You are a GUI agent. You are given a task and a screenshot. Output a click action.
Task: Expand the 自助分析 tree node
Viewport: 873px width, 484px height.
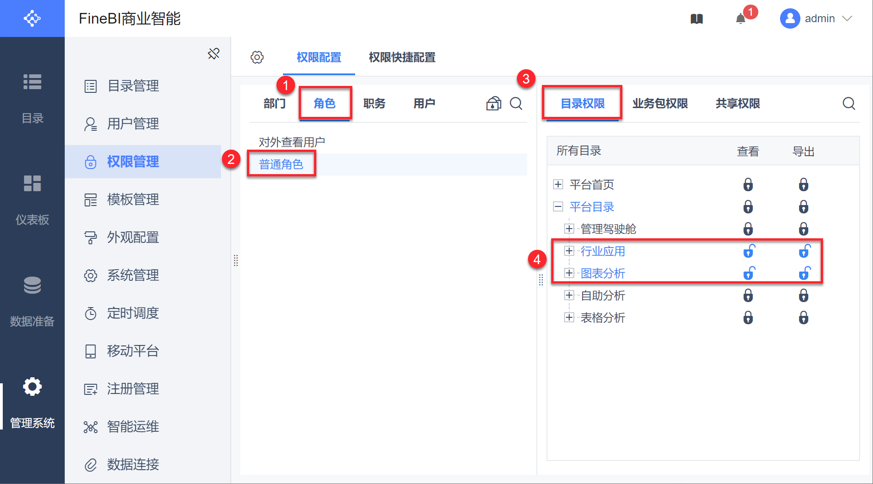(x=569, y=296)
